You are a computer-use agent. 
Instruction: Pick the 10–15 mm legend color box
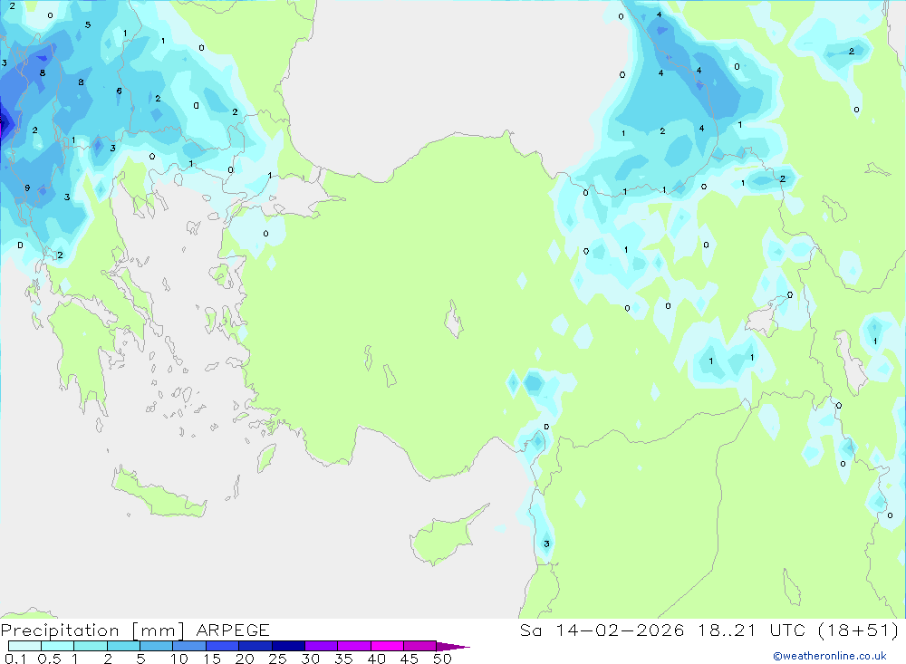[x=189, y=646]
